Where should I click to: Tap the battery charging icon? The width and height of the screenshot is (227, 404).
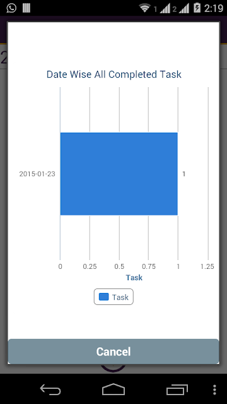(x=197, y=8)
